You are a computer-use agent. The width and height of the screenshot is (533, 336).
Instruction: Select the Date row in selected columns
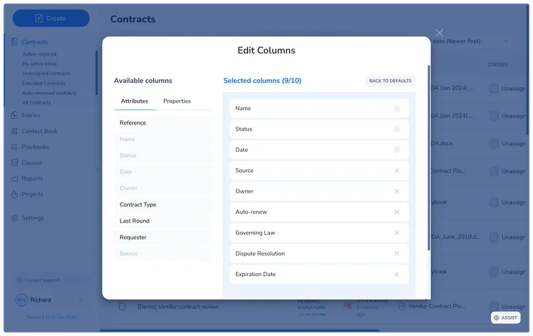pyautogui.click(x=319, y=149)
